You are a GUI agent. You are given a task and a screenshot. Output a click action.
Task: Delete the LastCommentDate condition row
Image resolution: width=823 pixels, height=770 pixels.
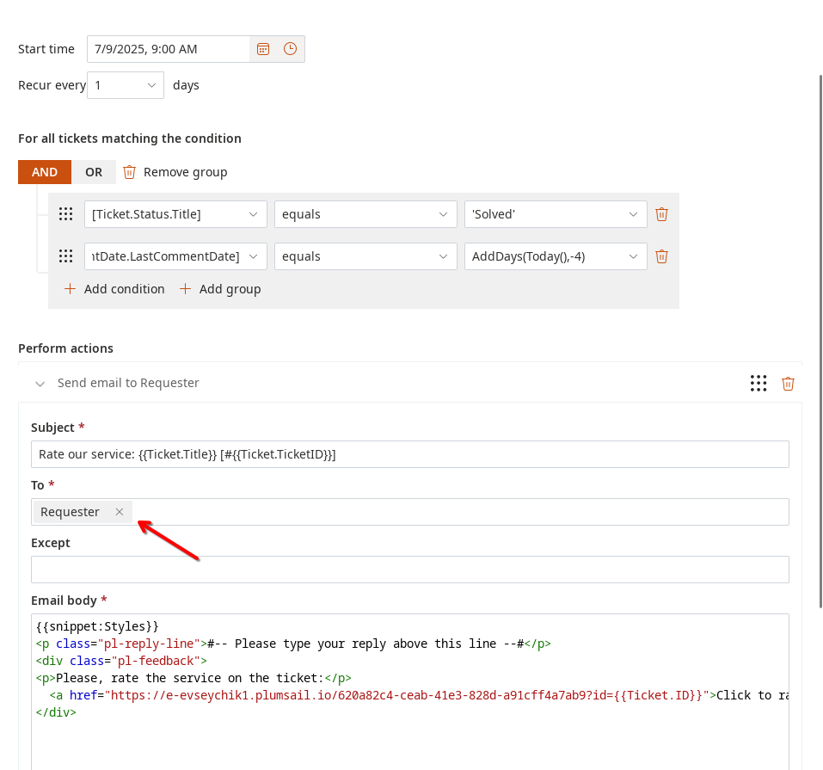click(x=661, y=256)
